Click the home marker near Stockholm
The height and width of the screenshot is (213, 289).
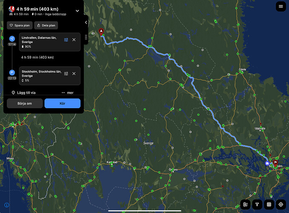(x=267, y=163)
